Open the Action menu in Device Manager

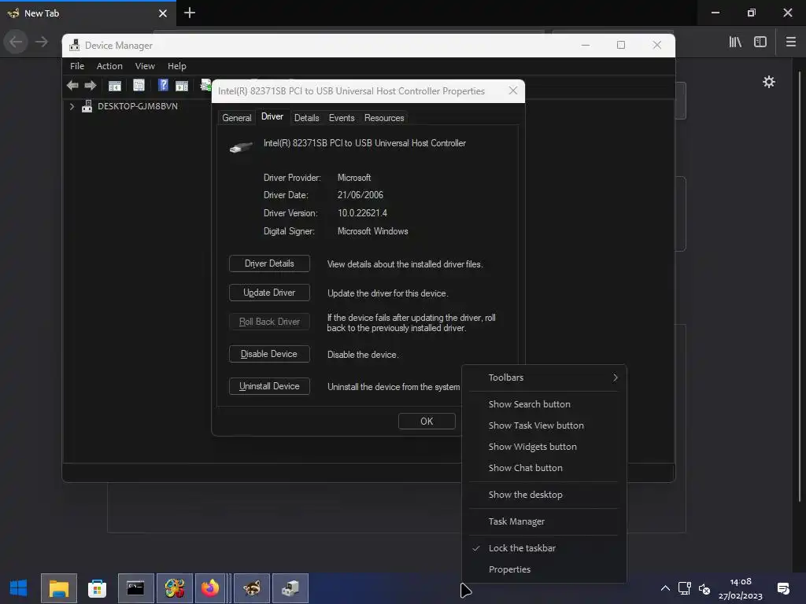click(109, 66)
